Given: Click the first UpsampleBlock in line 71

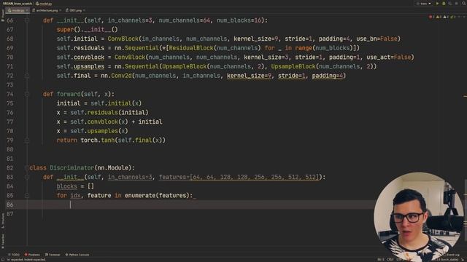Looking at the screenshot, I should [x=185, y=66].
